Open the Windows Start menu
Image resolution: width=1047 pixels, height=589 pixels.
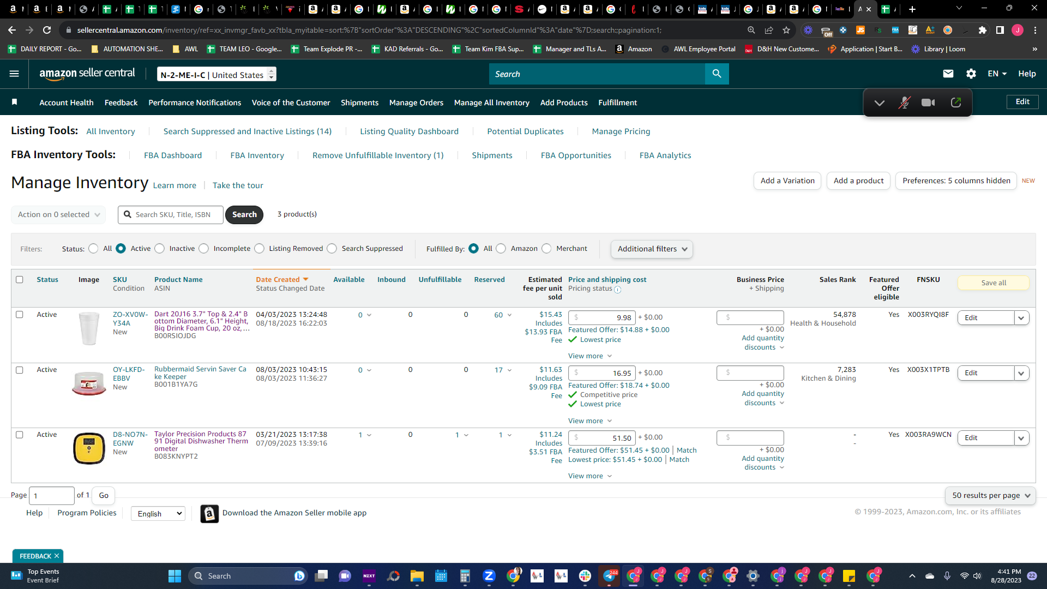pyautogui.click(x=174, y=576)
